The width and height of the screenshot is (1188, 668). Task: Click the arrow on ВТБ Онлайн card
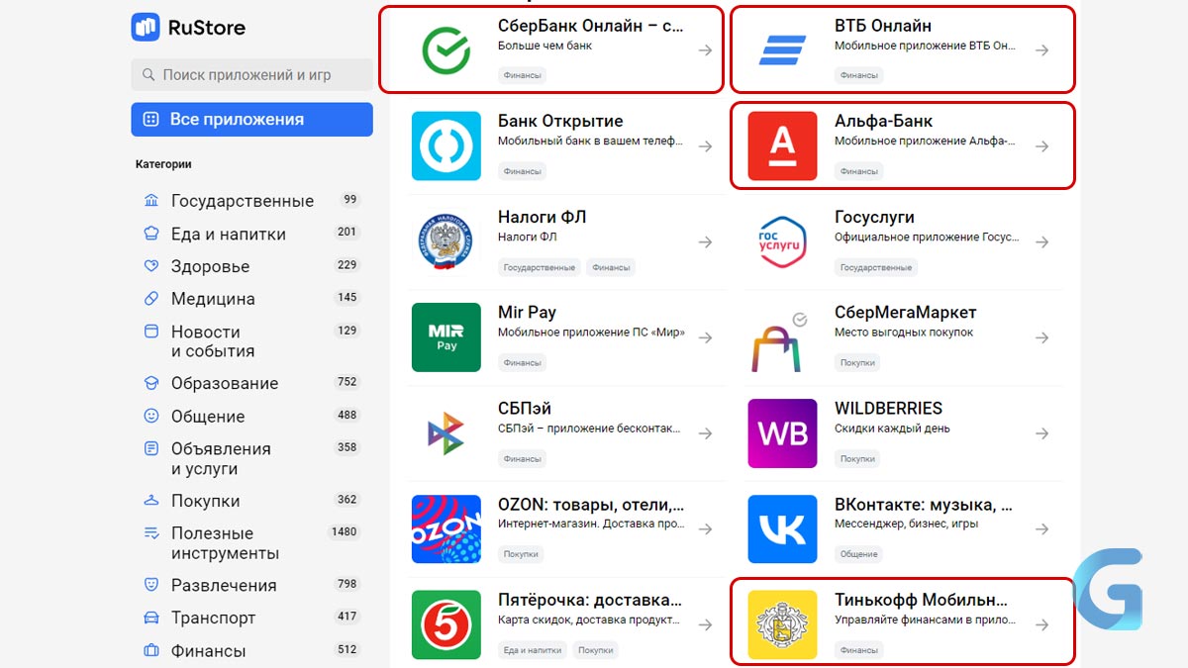[1042, 50]
